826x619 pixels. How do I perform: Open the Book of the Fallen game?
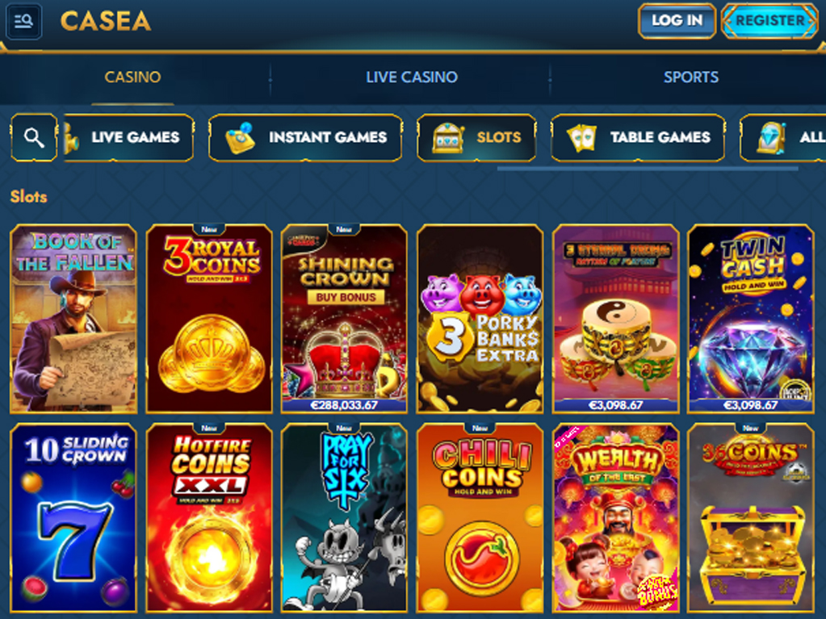pos(73,319)
